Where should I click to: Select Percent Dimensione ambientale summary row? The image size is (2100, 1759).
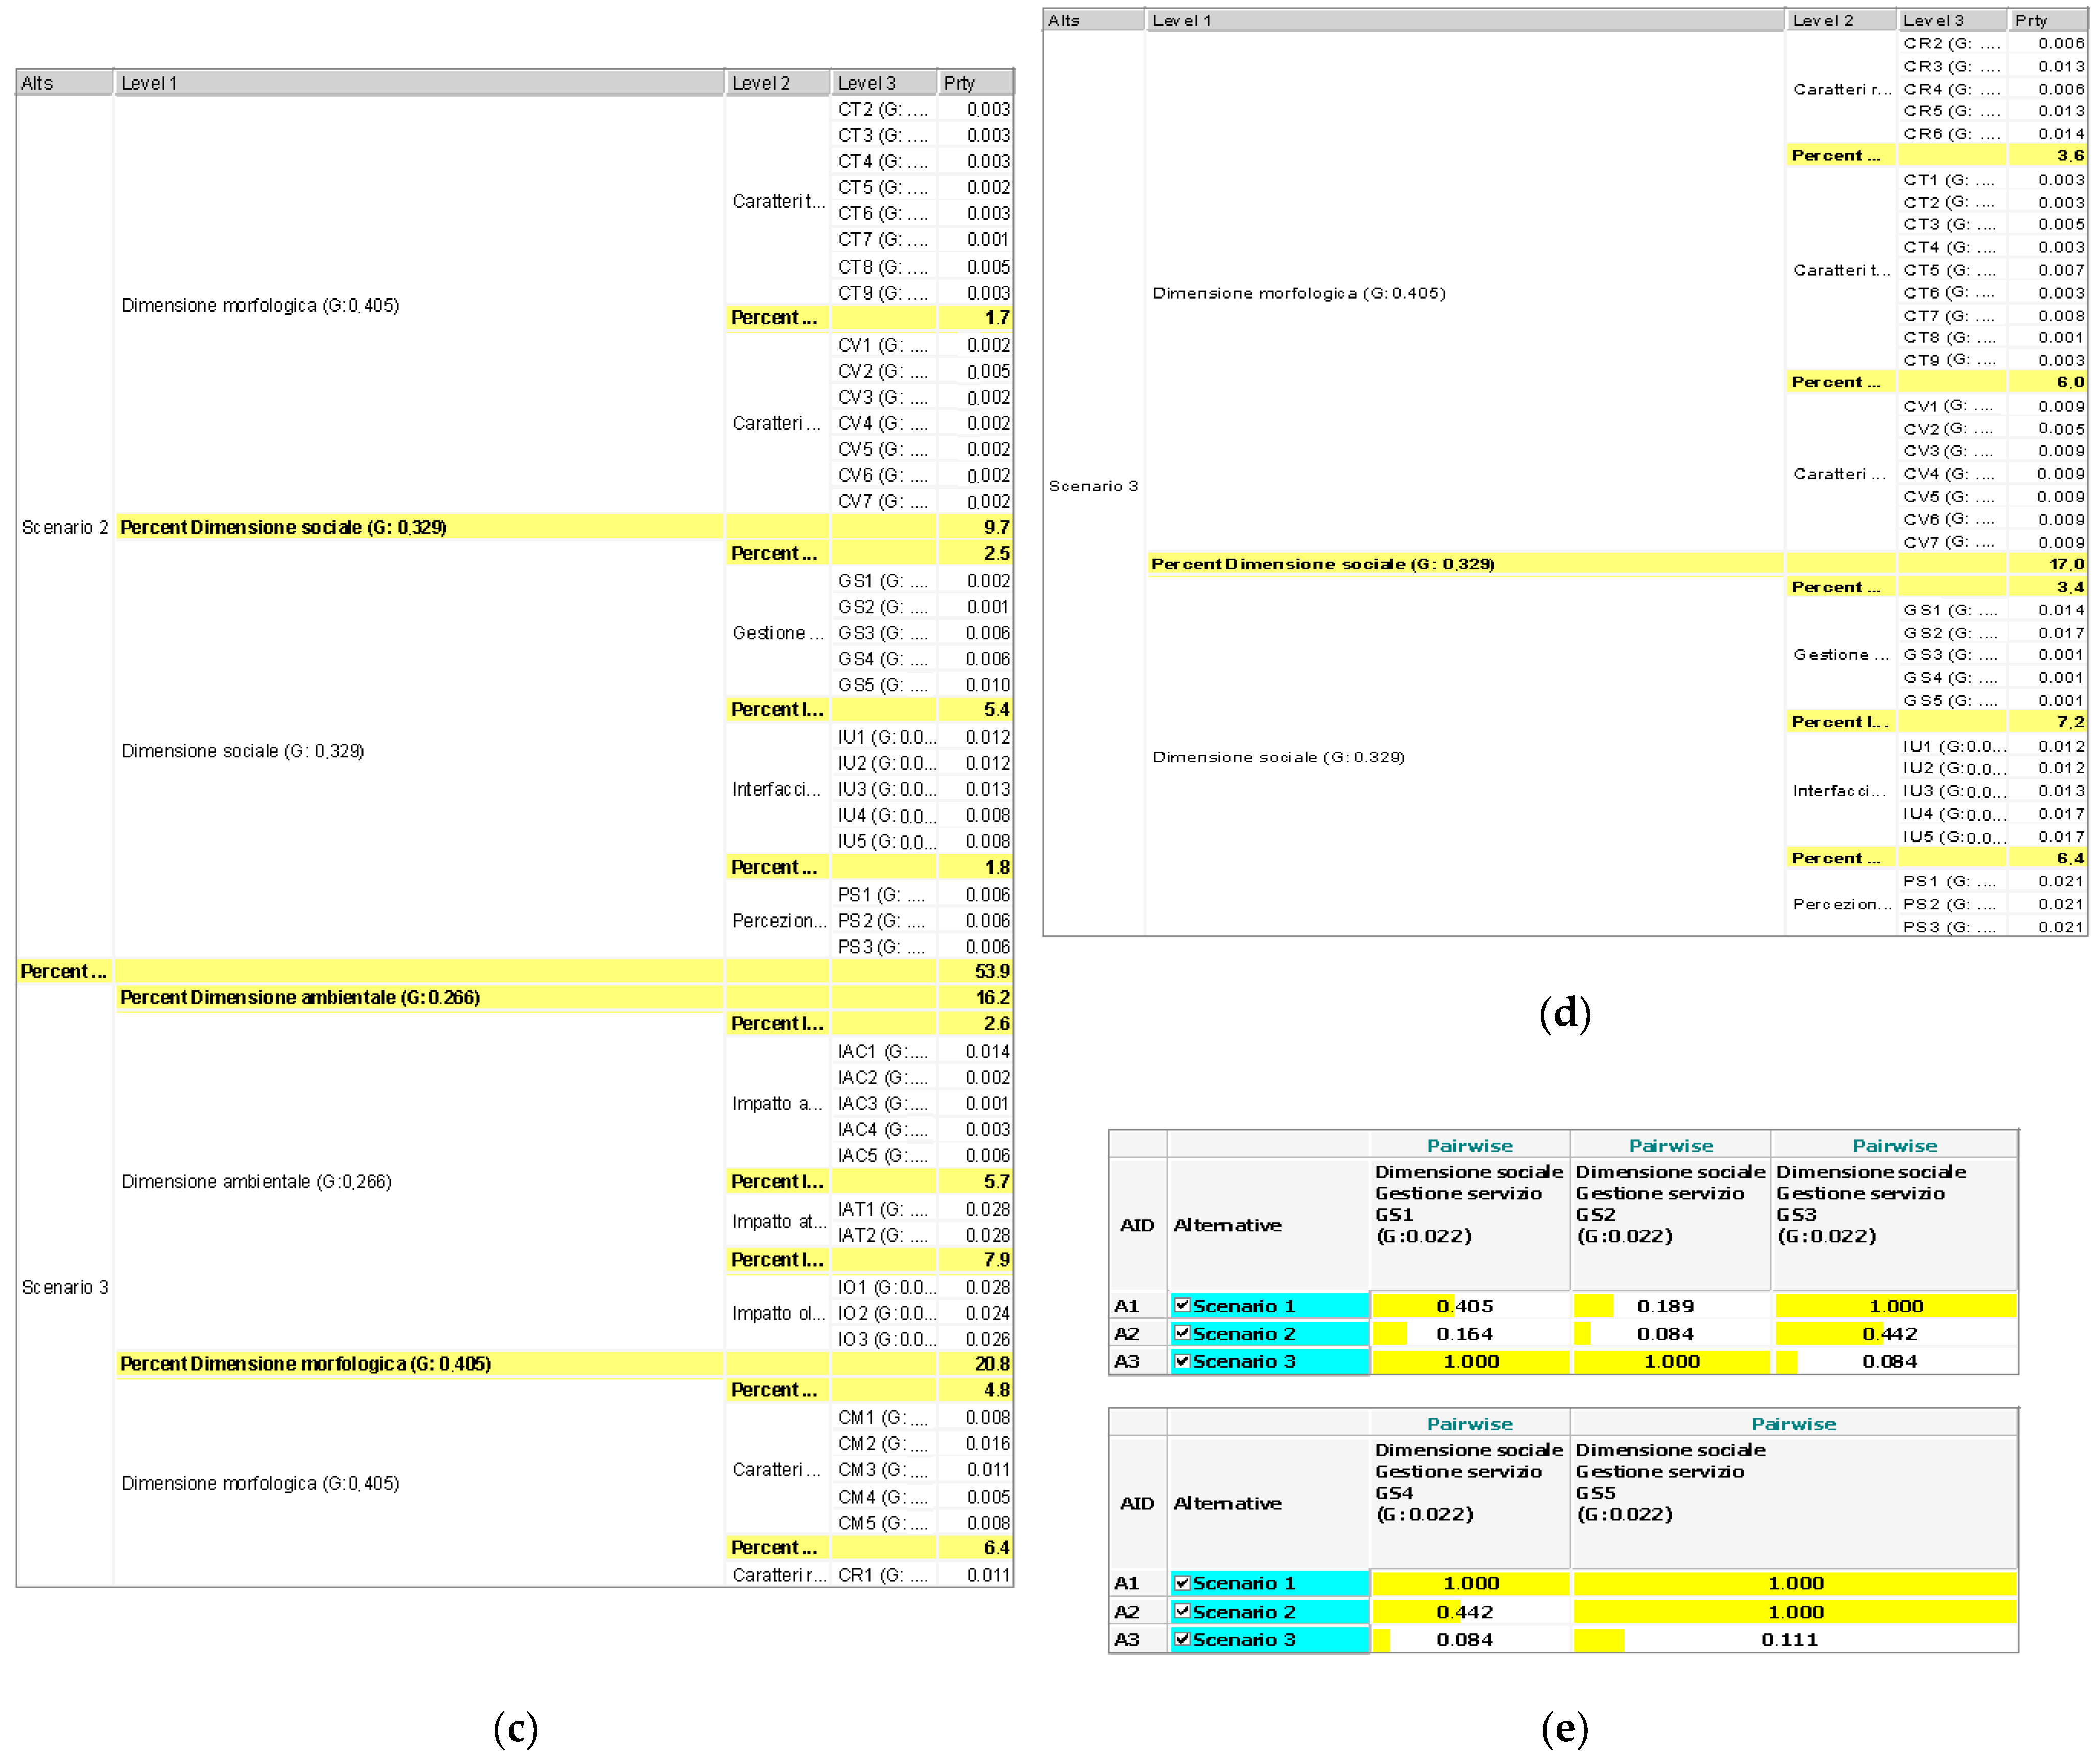(300, 998)
